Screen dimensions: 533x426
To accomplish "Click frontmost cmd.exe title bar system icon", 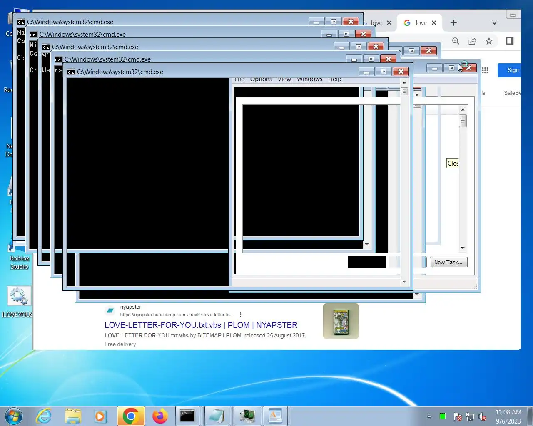I will 71,72.
